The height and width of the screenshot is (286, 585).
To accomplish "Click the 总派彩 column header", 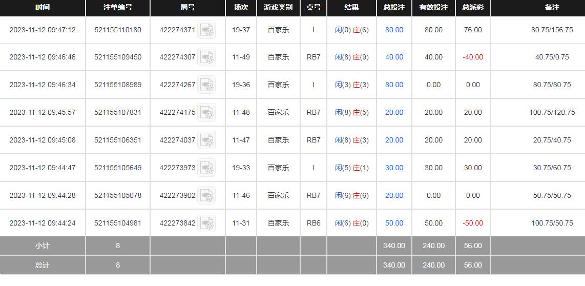I will point(472,8).
